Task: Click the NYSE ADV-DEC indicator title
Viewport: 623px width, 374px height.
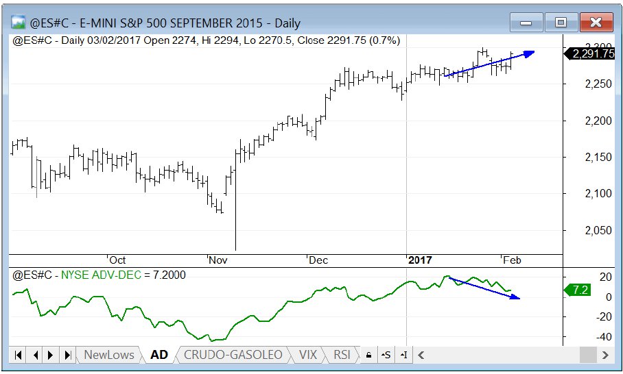Action: pyautogui.click(x=101, y=275)
